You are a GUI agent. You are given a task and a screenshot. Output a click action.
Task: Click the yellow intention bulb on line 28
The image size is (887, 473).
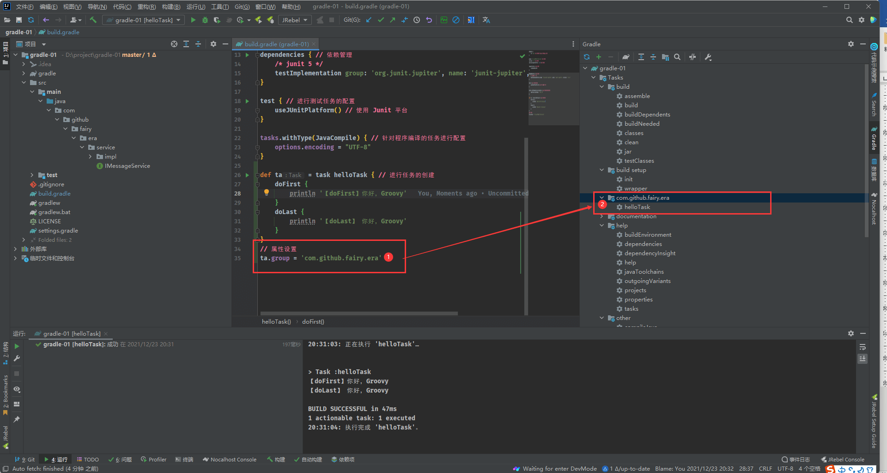[x=267, y=192]
